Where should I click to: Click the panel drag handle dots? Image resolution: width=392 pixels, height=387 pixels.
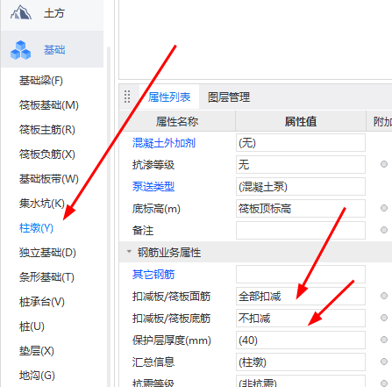tap(127, 97)
